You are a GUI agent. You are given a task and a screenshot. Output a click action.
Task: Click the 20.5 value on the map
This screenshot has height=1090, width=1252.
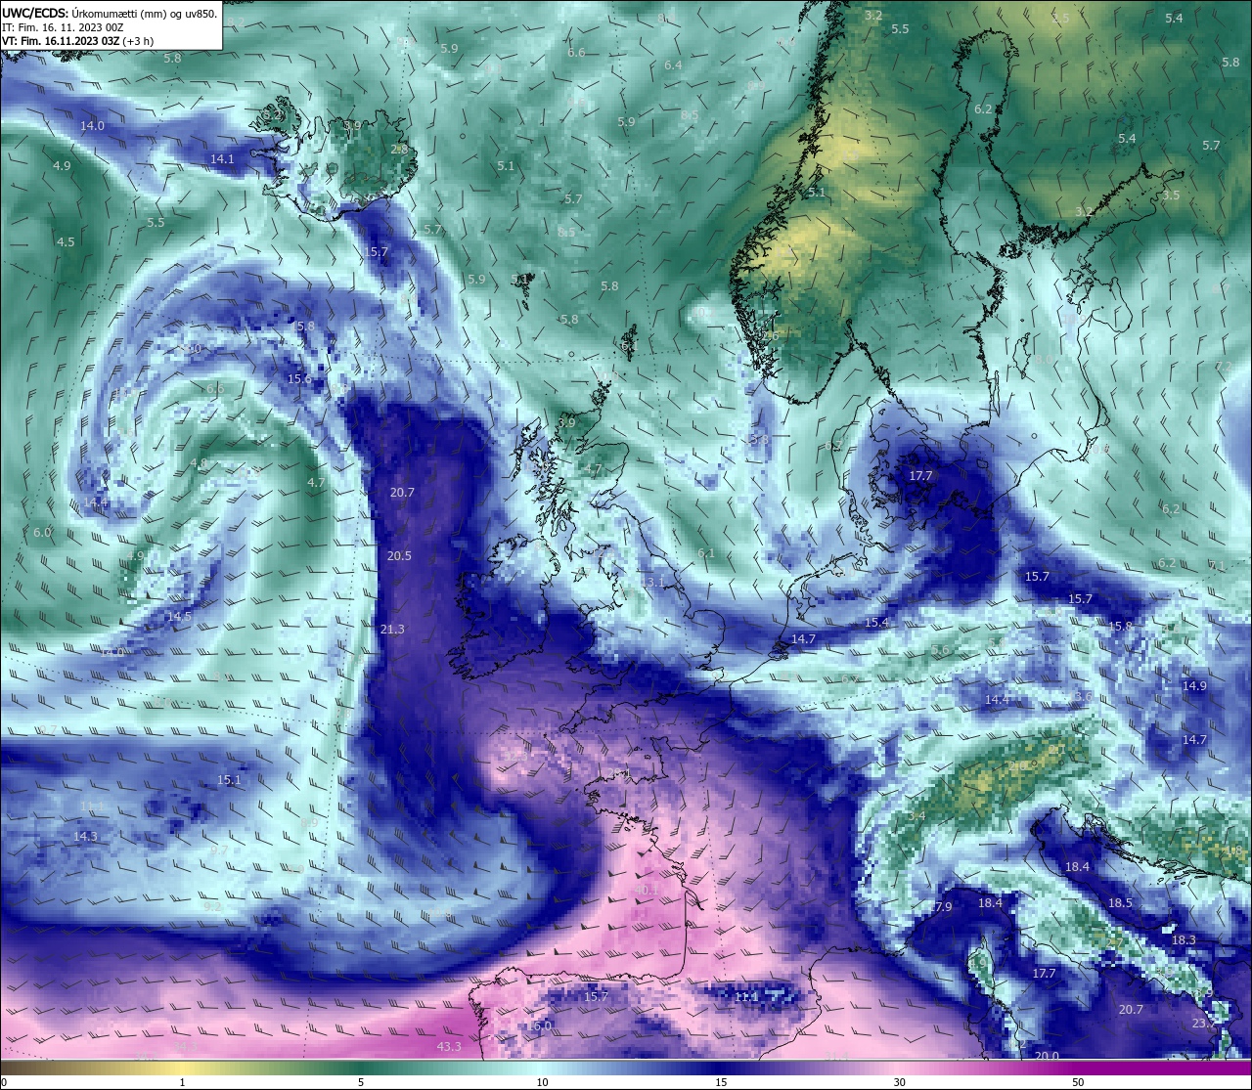[x=399, y=555]
